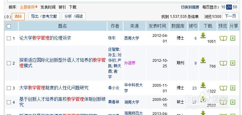Screen dimensions: 242x115
Task: Download the thesis by 秦小云
Action: coord(203,85)
